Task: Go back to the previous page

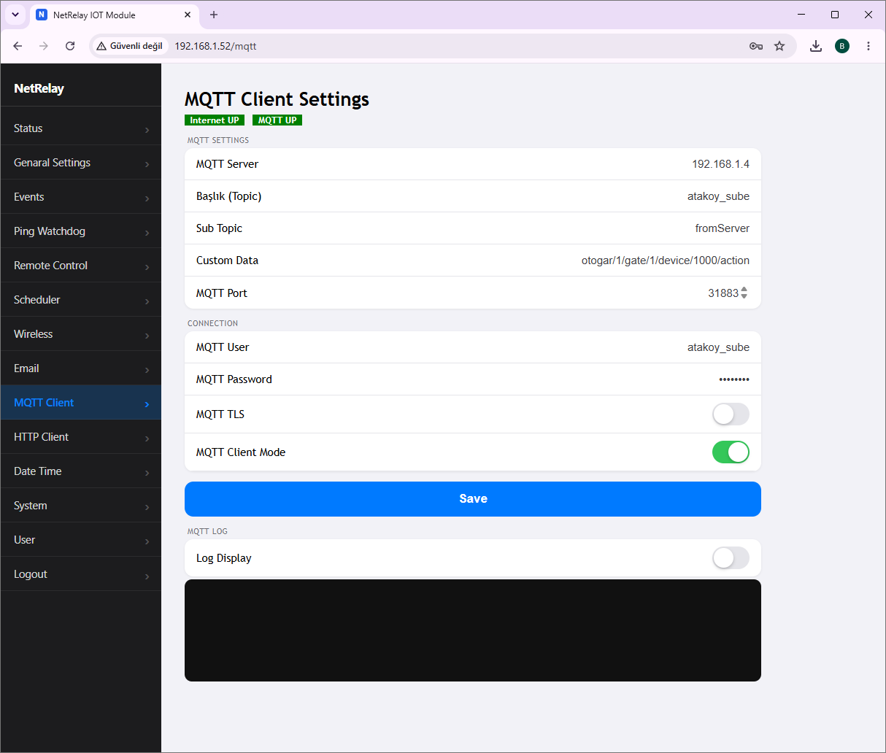Action: (x=18, y=46)
